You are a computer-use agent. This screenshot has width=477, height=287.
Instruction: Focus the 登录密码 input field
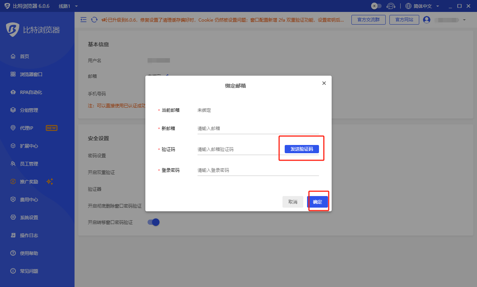click(x=258, y=170)
